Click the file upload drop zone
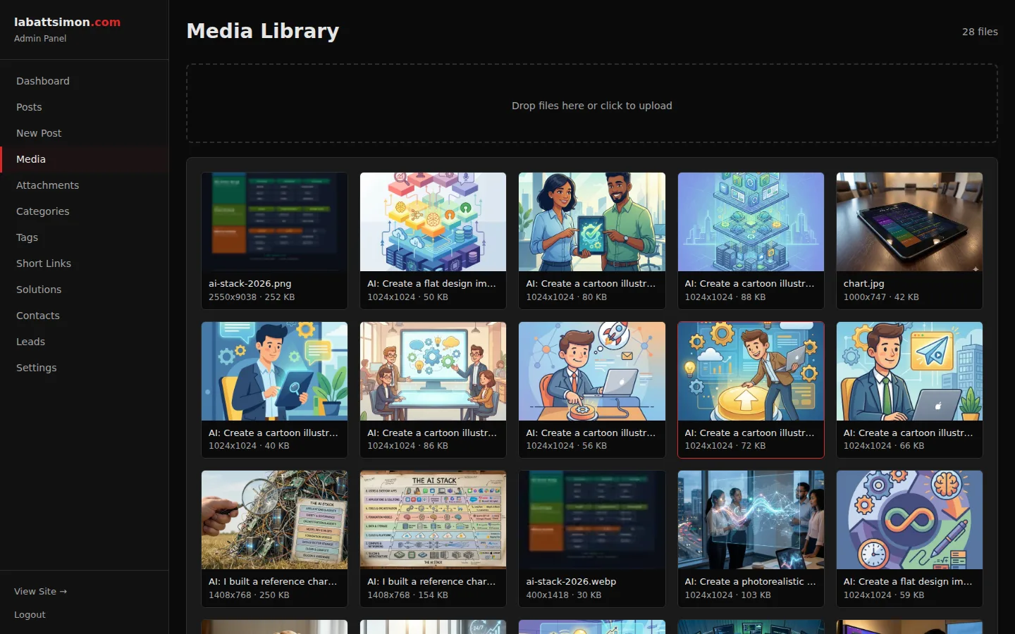The height and width of the screenshot is (634, 1015). coord(591,104)
